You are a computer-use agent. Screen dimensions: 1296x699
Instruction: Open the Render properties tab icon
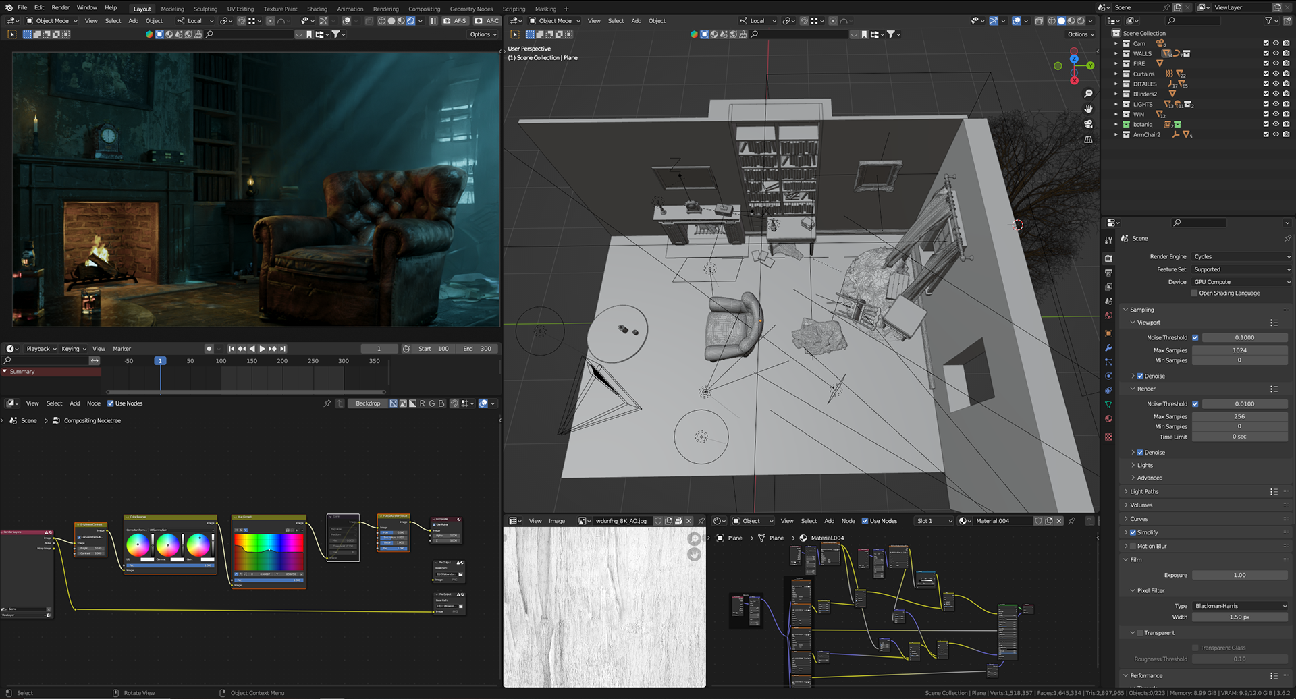(x=1108, y=258)
